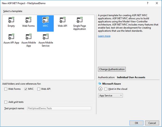Click the Select a template label
This screenshot has height=127, width=162.
(x=13, y=11)
